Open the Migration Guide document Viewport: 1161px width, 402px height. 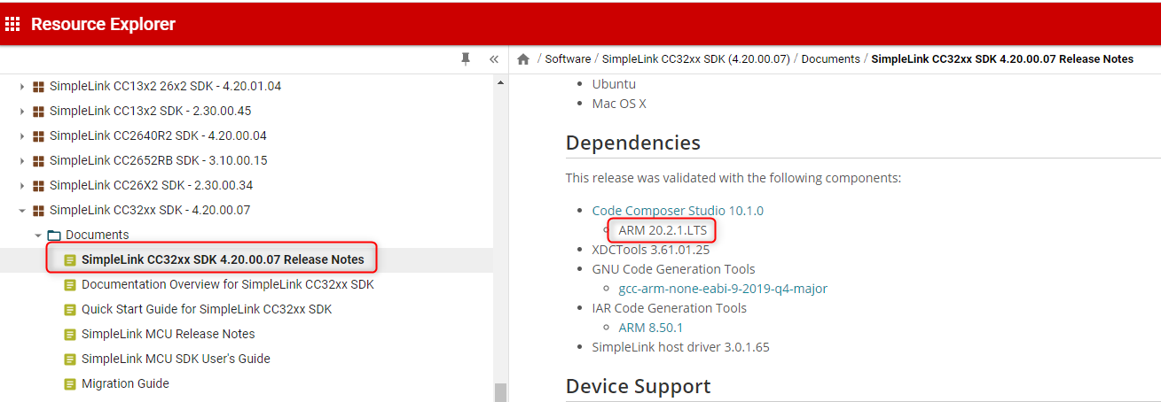tap(125, 384)
